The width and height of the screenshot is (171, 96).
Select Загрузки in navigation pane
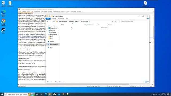click(x=52, y=30)
